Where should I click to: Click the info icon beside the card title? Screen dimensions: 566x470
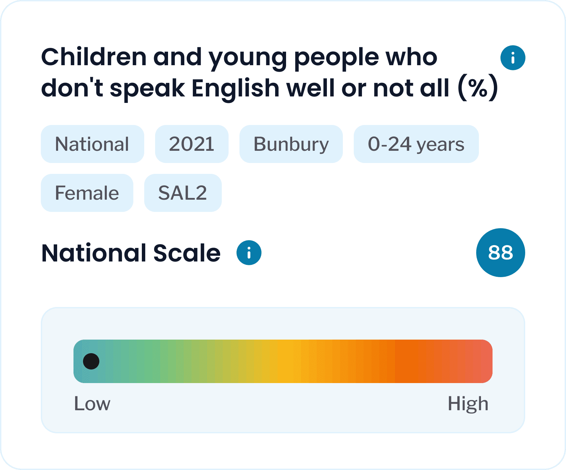(x=513, y=58)
